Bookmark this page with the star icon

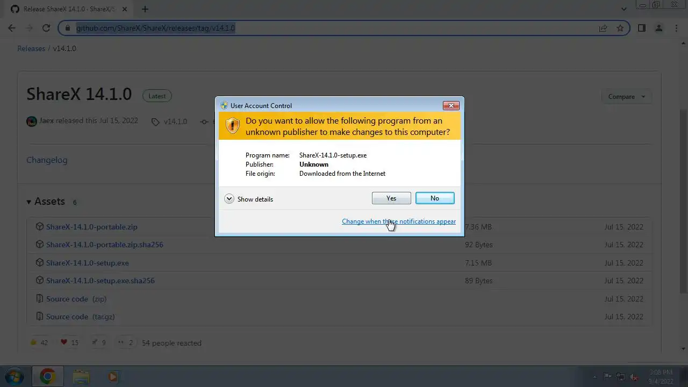click(x=620, y=28)
